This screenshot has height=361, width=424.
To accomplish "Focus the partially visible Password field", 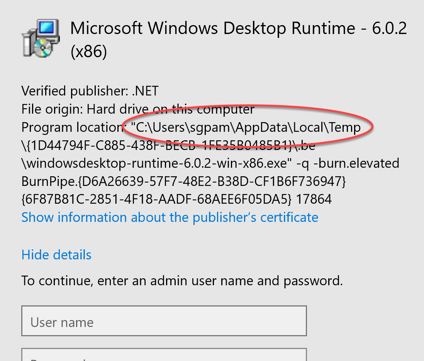I will tap(164, 354).
